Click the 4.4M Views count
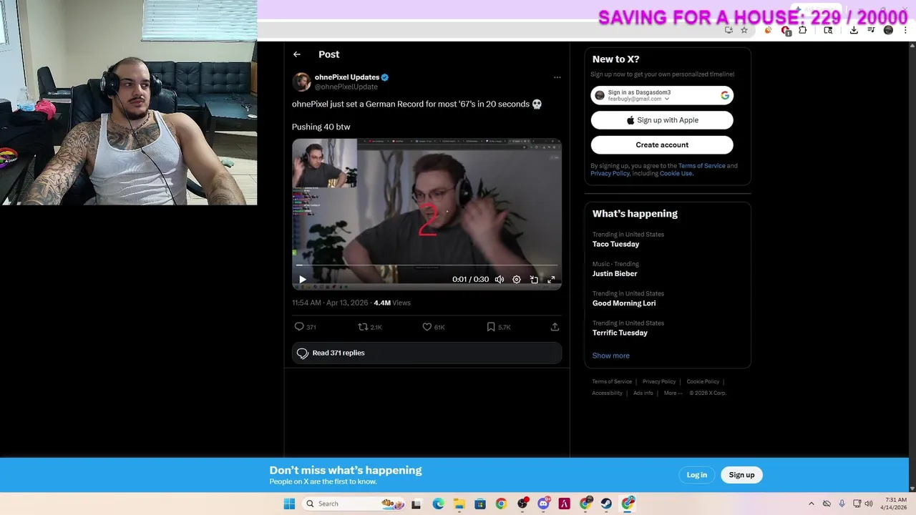The width and height of the screenshot is (916, 515). pyautogui.click(x=392, y=303)
